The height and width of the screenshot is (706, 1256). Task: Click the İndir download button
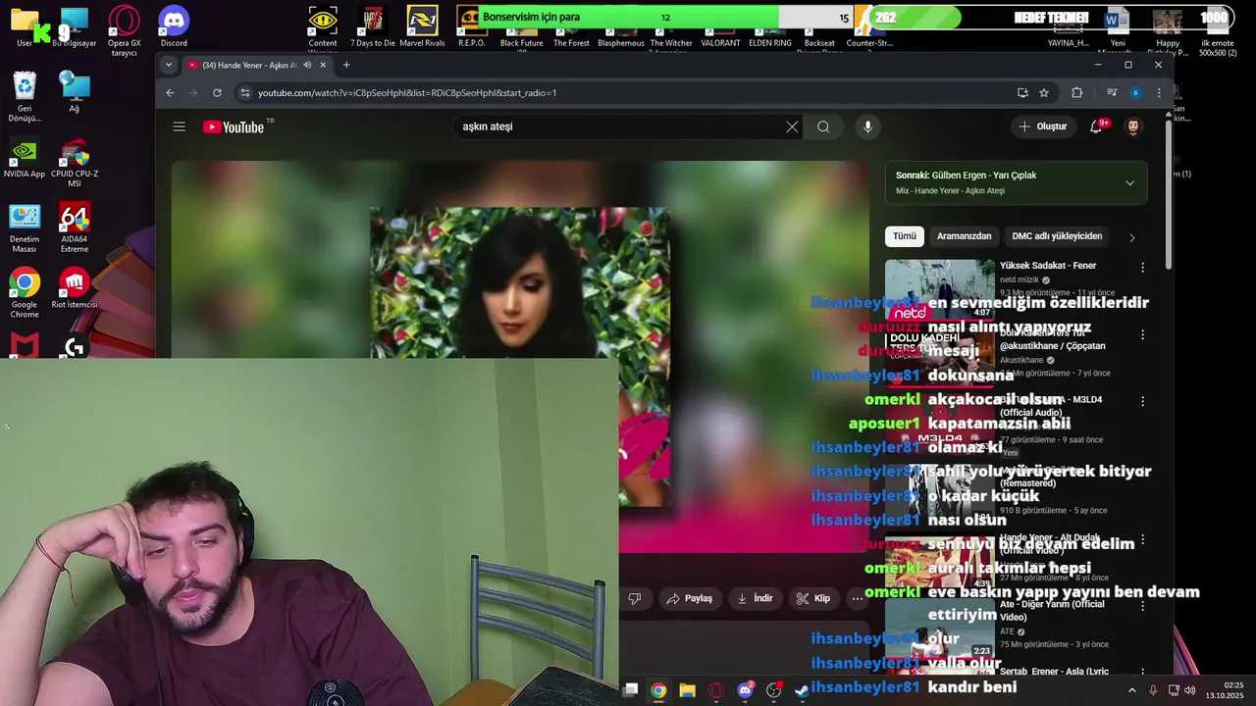coord(755,598)
